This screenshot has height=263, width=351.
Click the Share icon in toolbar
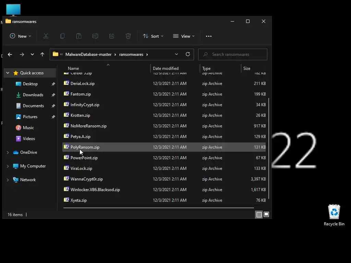coord(112,36)
